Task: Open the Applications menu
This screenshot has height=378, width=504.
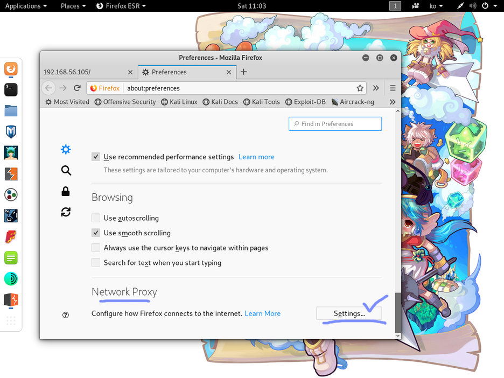Action: coord(26,6)
